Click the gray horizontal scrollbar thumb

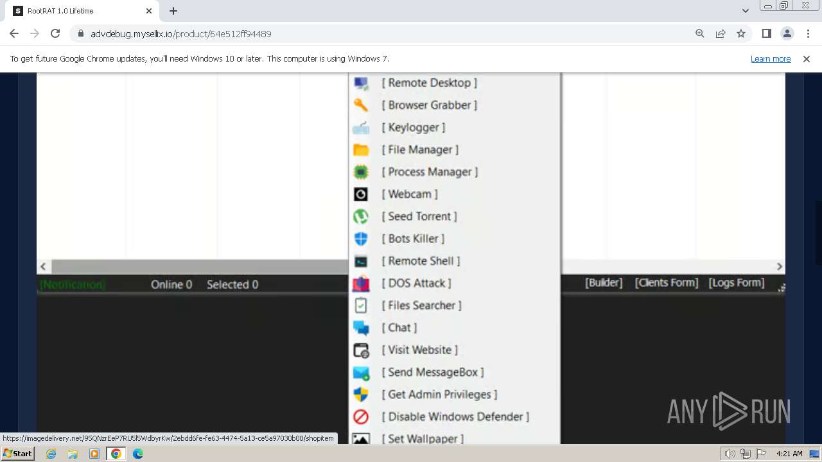pos(200,267)
